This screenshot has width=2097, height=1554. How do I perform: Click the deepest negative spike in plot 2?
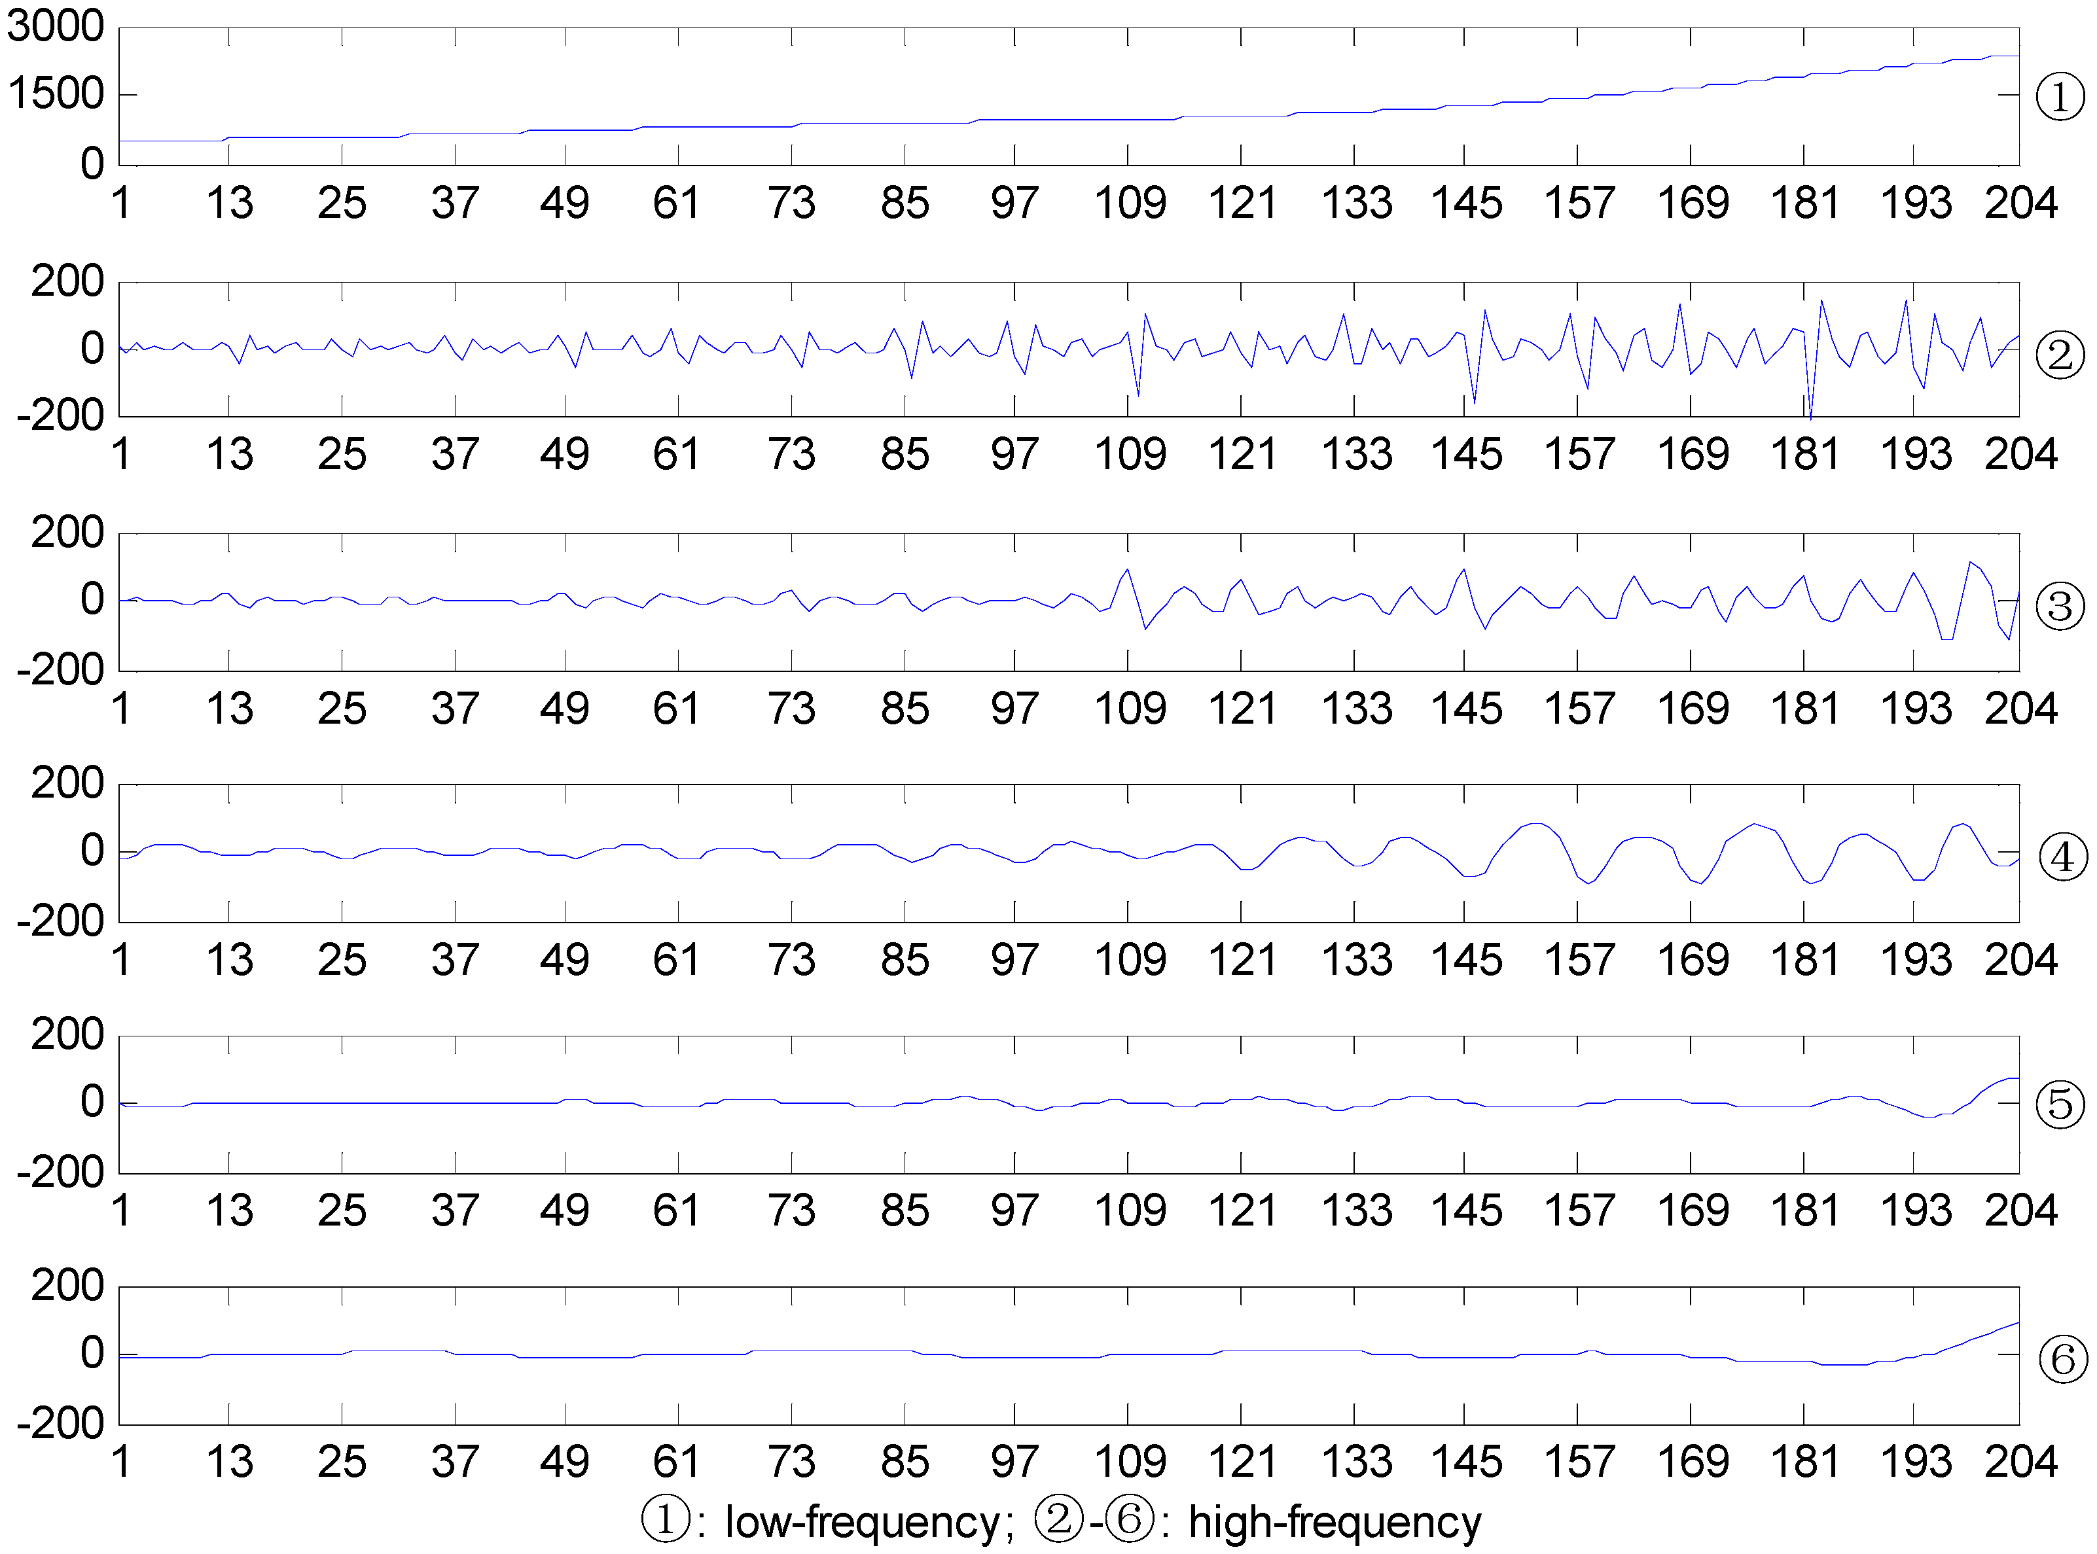point(1810,414)
